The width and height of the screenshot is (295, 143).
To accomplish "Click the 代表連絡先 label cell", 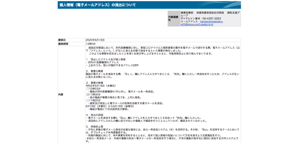I will click(x=174, y=19).
